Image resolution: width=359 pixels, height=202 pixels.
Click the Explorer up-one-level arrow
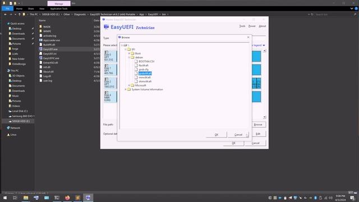tap(20, 15)
